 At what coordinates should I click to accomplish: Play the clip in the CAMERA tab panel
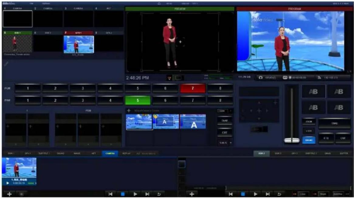click(135, 194)
